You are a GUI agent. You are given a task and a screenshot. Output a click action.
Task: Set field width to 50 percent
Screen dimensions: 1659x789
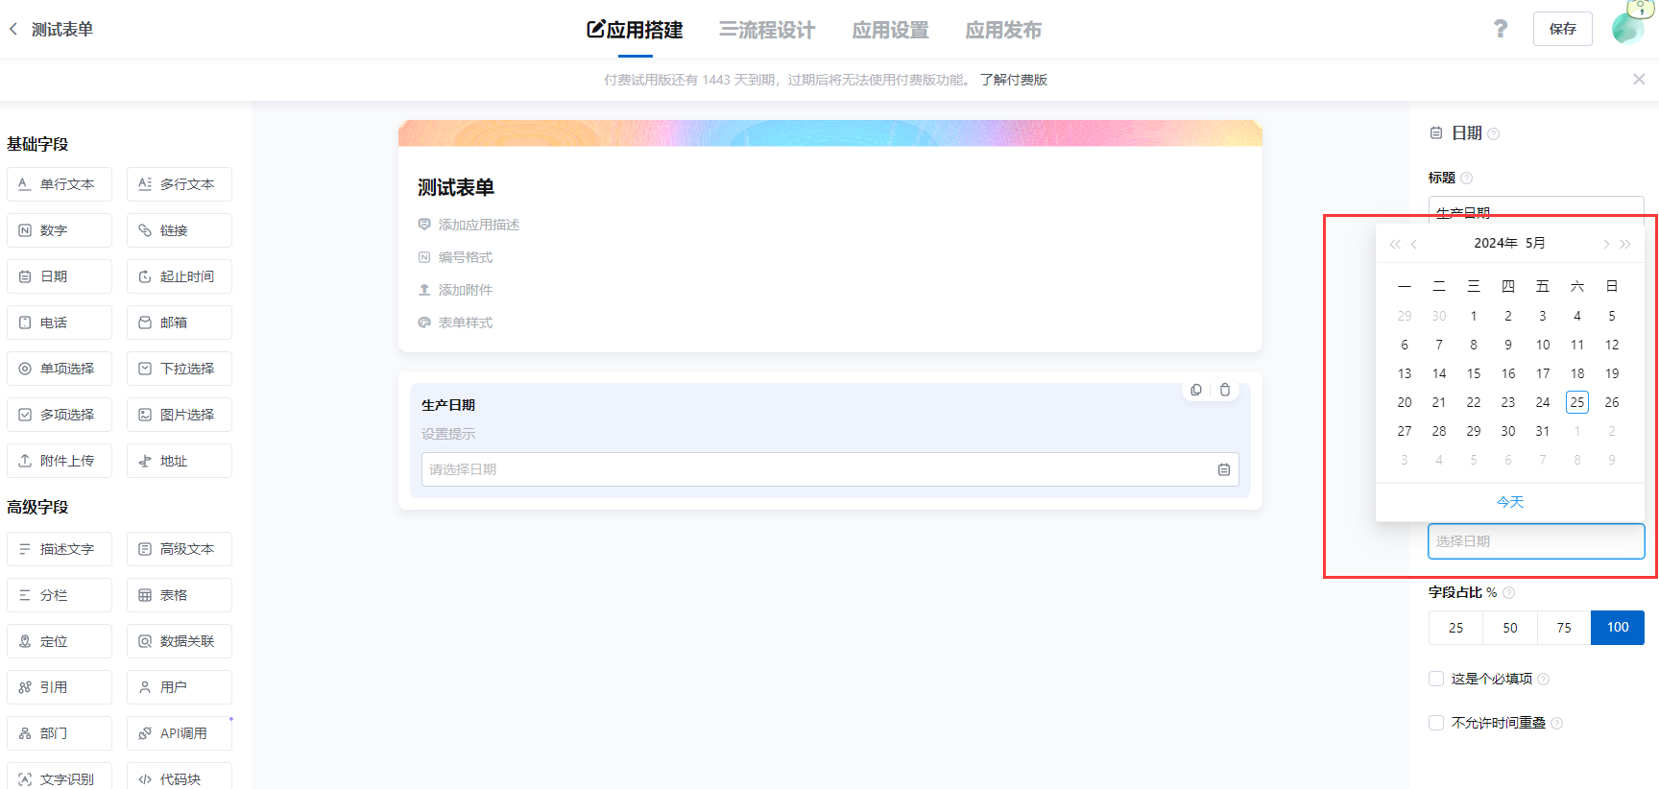1510,628
